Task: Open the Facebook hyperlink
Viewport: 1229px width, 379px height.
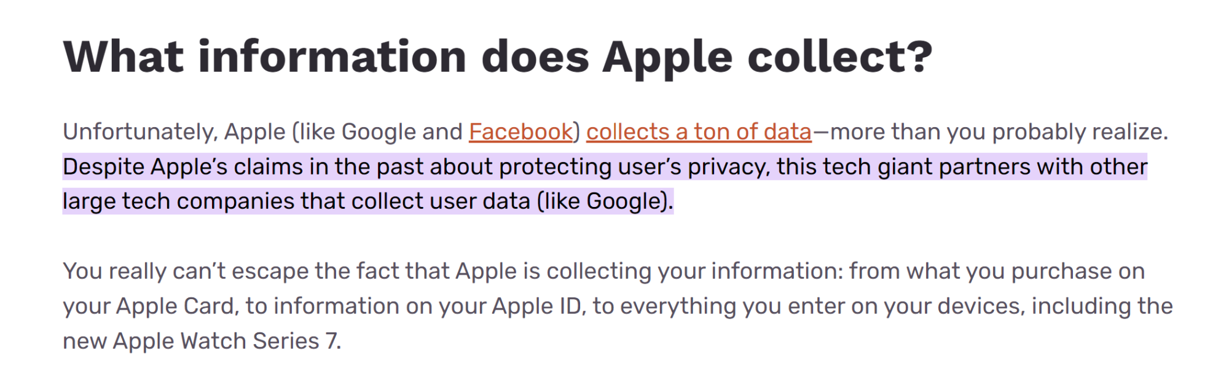Action: point(520,132)
